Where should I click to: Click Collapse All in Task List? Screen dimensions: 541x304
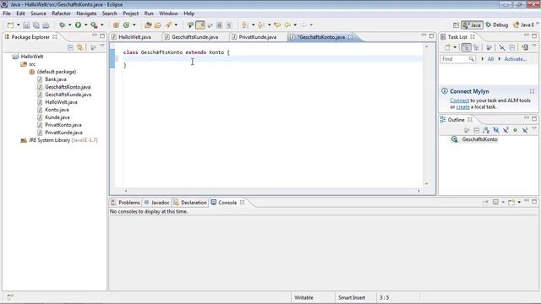pyautogui.click(x=512, y=47)
